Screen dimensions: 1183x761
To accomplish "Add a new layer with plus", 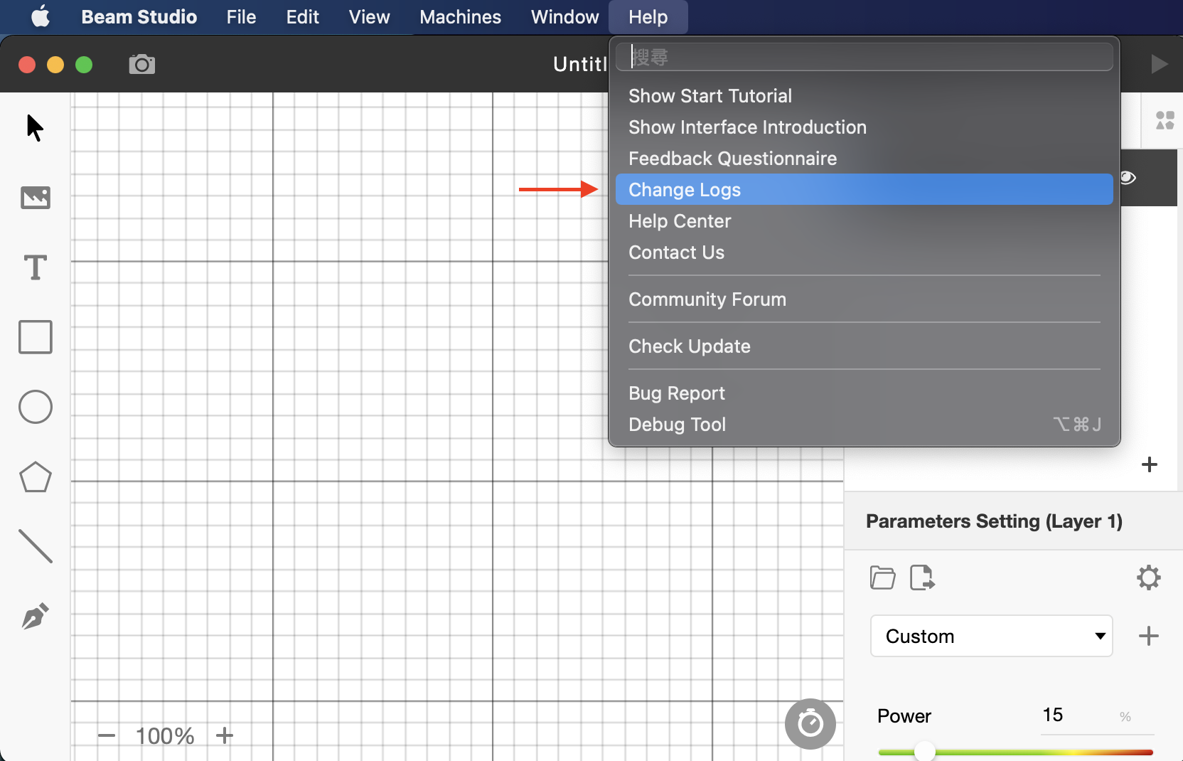I will (1150, 464).
